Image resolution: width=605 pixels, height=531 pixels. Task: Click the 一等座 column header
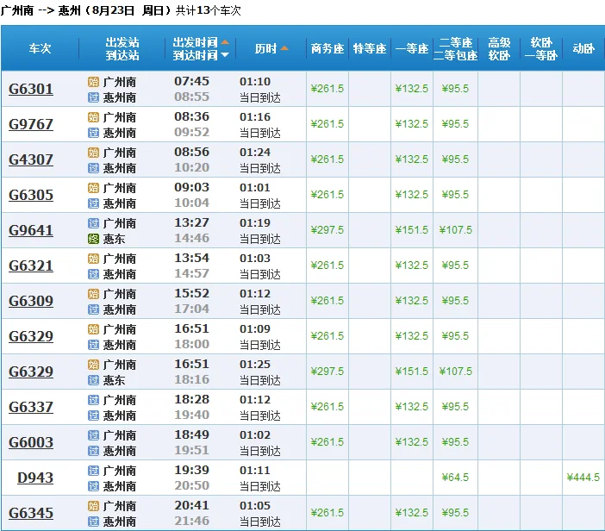(412, 48)
